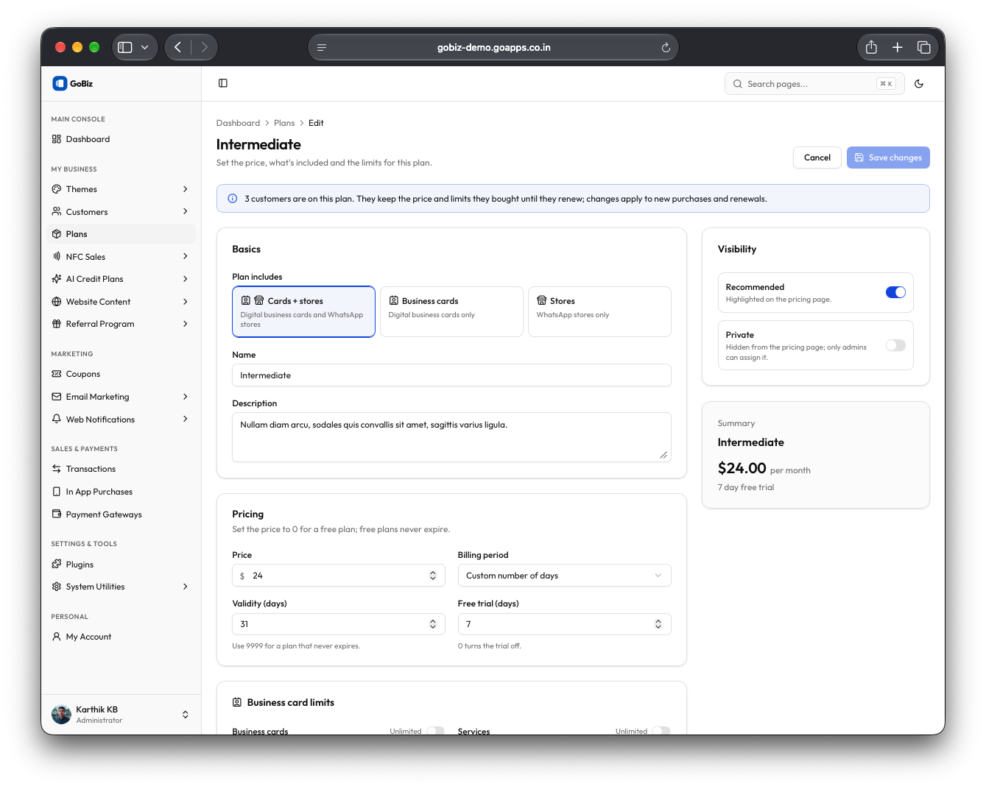Click the Dashboard grid icon

[57, 139]
